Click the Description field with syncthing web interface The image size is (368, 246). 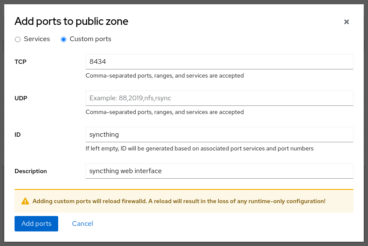click(x=219, y=171)
